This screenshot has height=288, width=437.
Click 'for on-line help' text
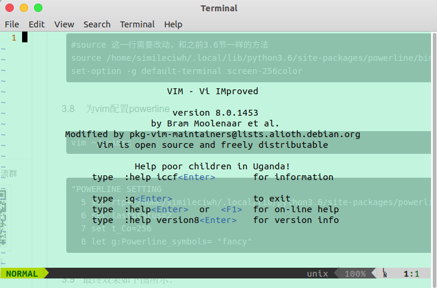tap(296, 209)
